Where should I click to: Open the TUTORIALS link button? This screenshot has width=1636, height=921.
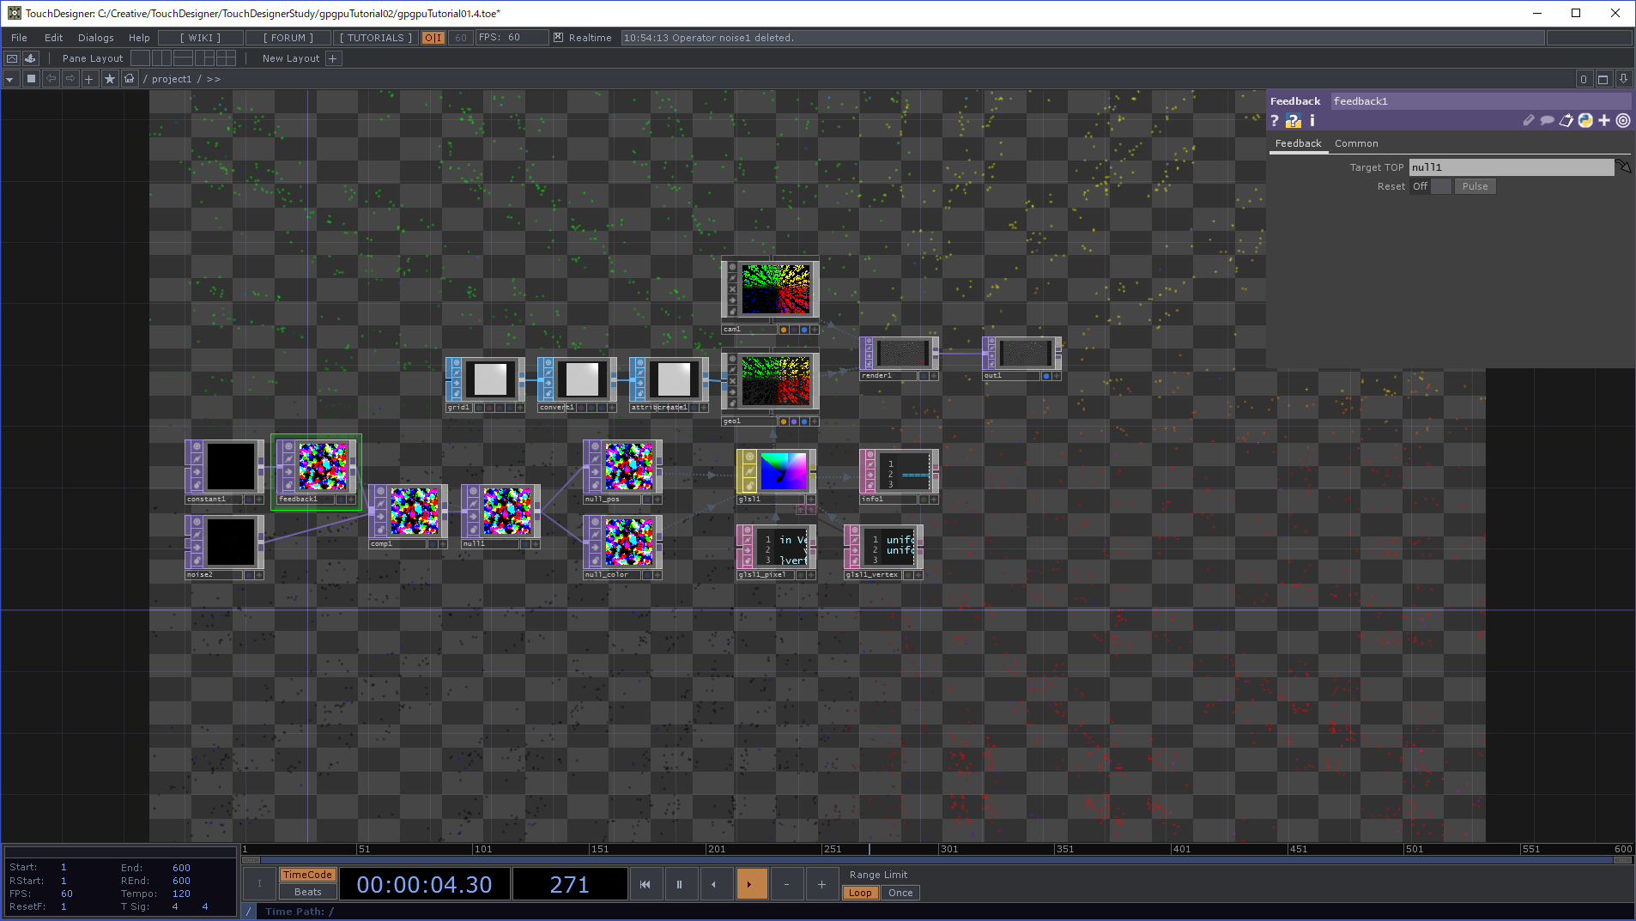click(x=376, y=38)
